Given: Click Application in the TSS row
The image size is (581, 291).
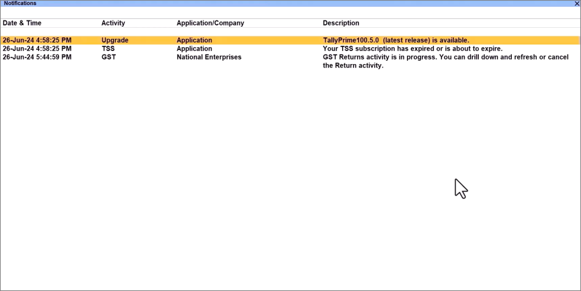Looking at the screenshot, I should tap(194, 49).
